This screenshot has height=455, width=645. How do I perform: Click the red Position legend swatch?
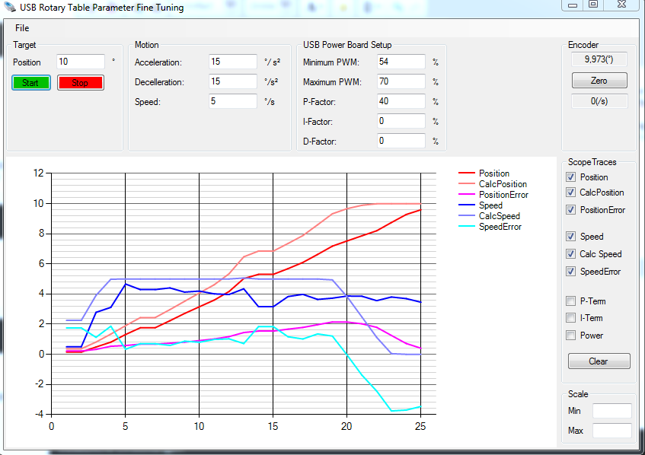pyautogui.click(x=465, y=173)
